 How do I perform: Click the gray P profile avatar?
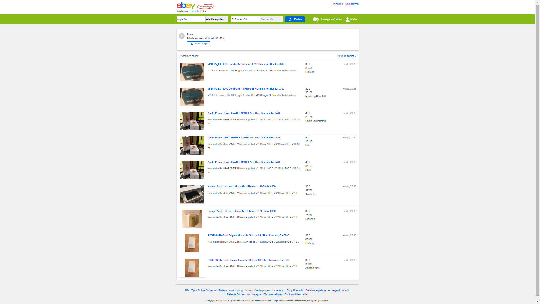(182, 36)
